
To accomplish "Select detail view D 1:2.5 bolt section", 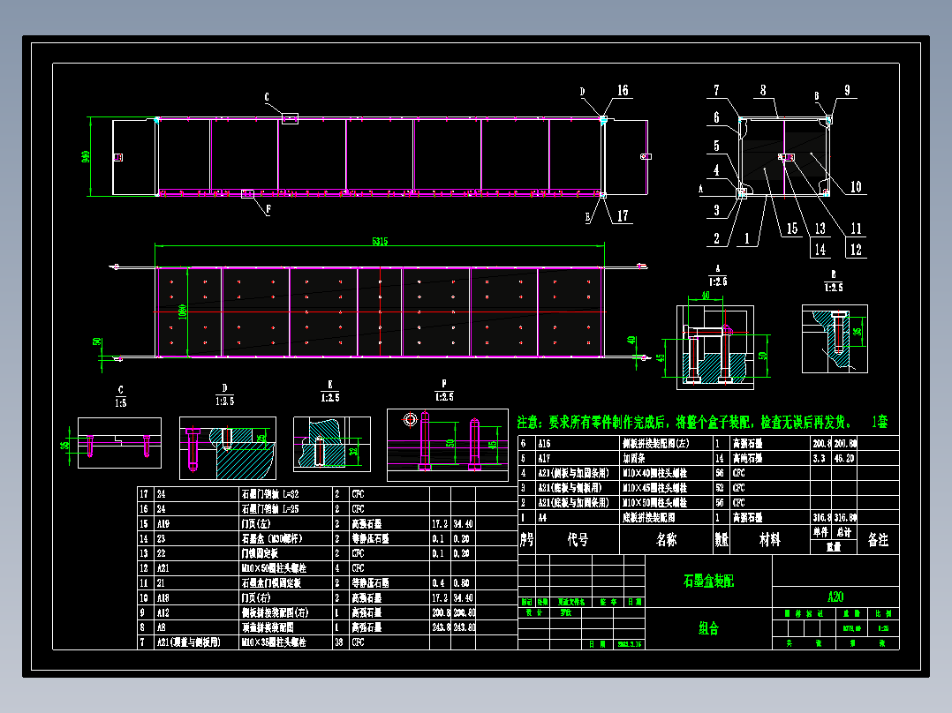I will coord(228,447).
